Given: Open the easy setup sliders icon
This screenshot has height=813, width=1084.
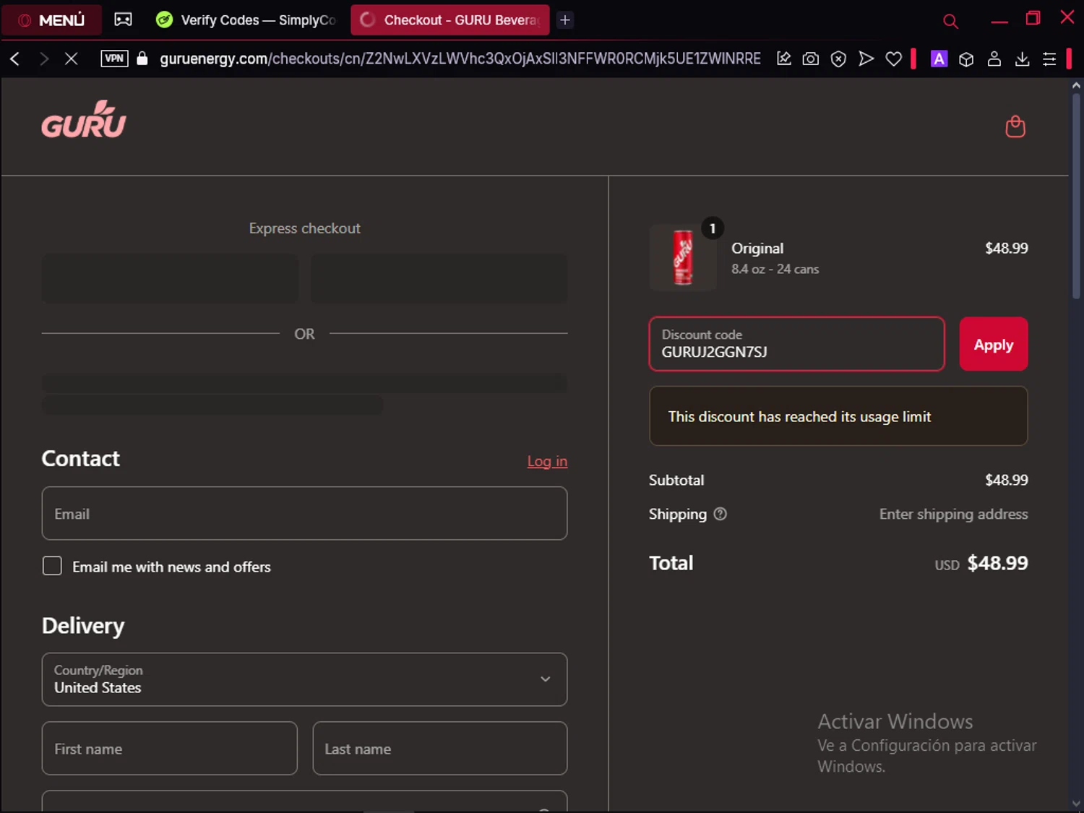Looking at the screenshot, I should pyautogui.click(x=1049, y=59).
